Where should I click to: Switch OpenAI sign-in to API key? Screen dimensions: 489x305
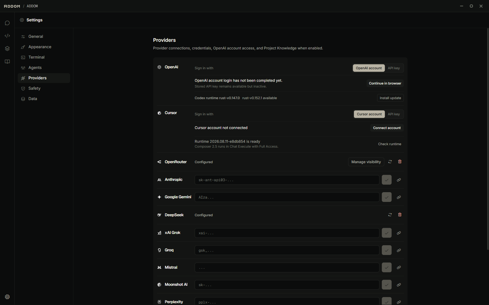click(x=394, y=68)
